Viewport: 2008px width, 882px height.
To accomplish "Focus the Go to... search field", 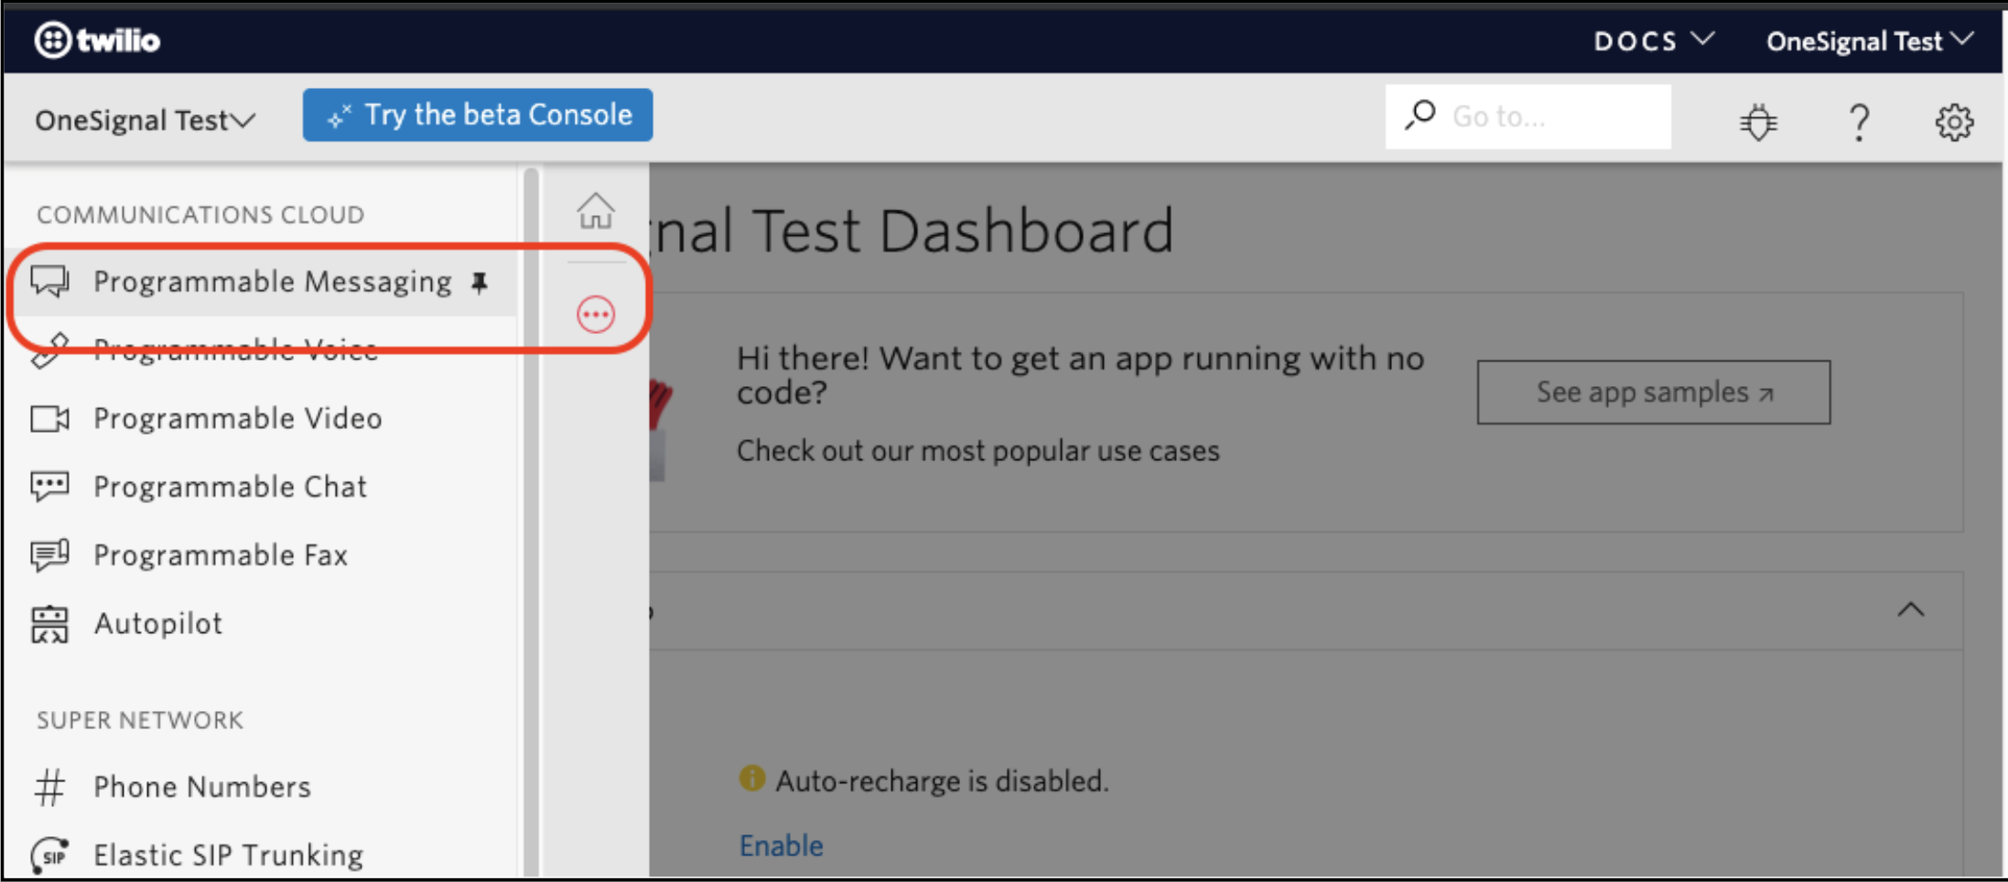I will [x=1528, y=116].
